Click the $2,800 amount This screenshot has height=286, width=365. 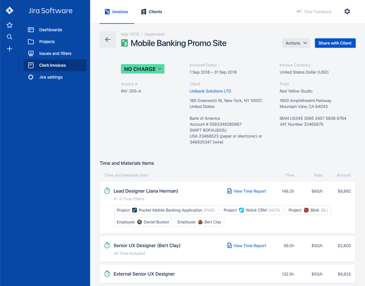pyautogui.click(x=344, y=245)
